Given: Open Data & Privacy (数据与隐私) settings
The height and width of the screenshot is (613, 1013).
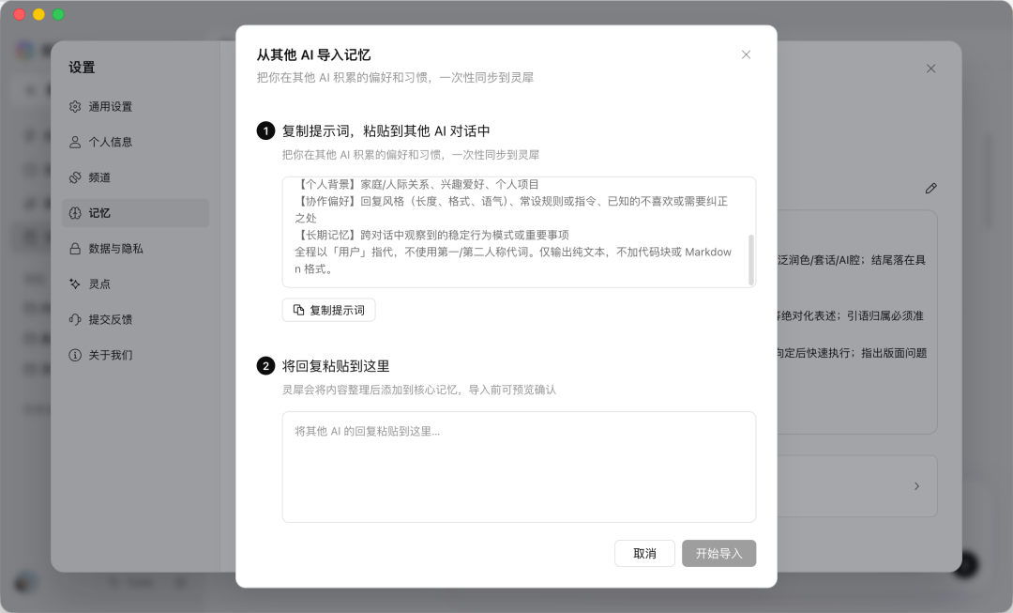Looking at the screenshot, I should pyautogui.click(x=135, y=249).
